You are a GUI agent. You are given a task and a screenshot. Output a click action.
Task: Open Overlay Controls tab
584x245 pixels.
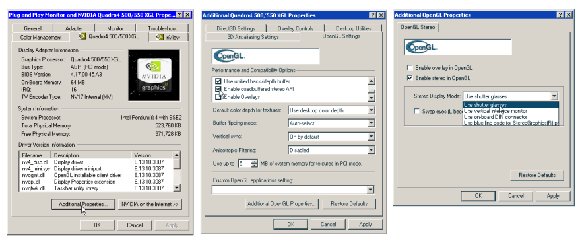tap(296, 28)
